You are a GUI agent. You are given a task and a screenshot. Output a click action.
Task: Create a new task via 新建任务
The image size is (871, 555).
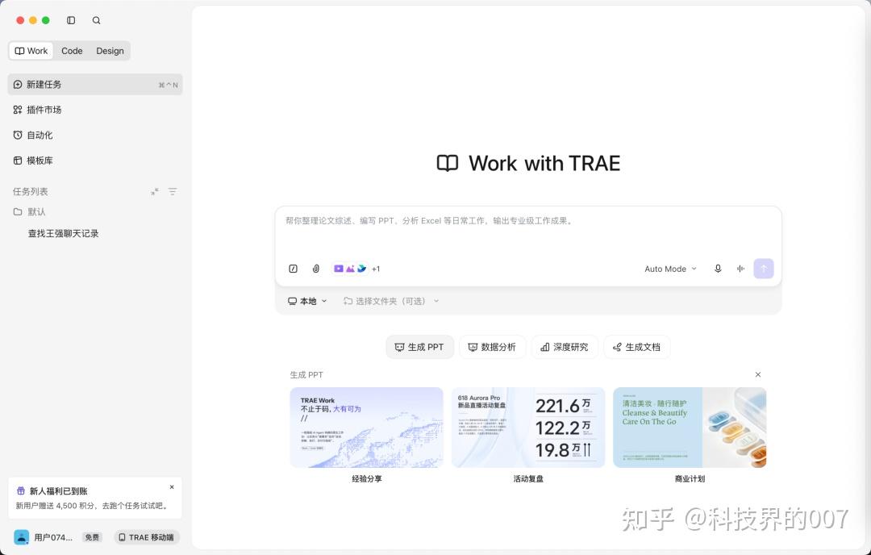[95, 85]
